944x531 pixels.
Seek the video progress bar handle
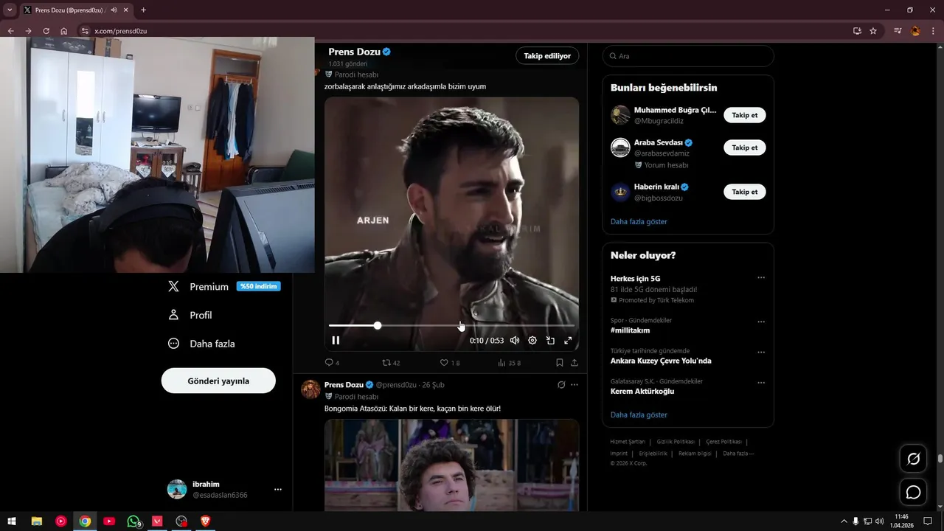pyautogui.click(x=378, y=325)
